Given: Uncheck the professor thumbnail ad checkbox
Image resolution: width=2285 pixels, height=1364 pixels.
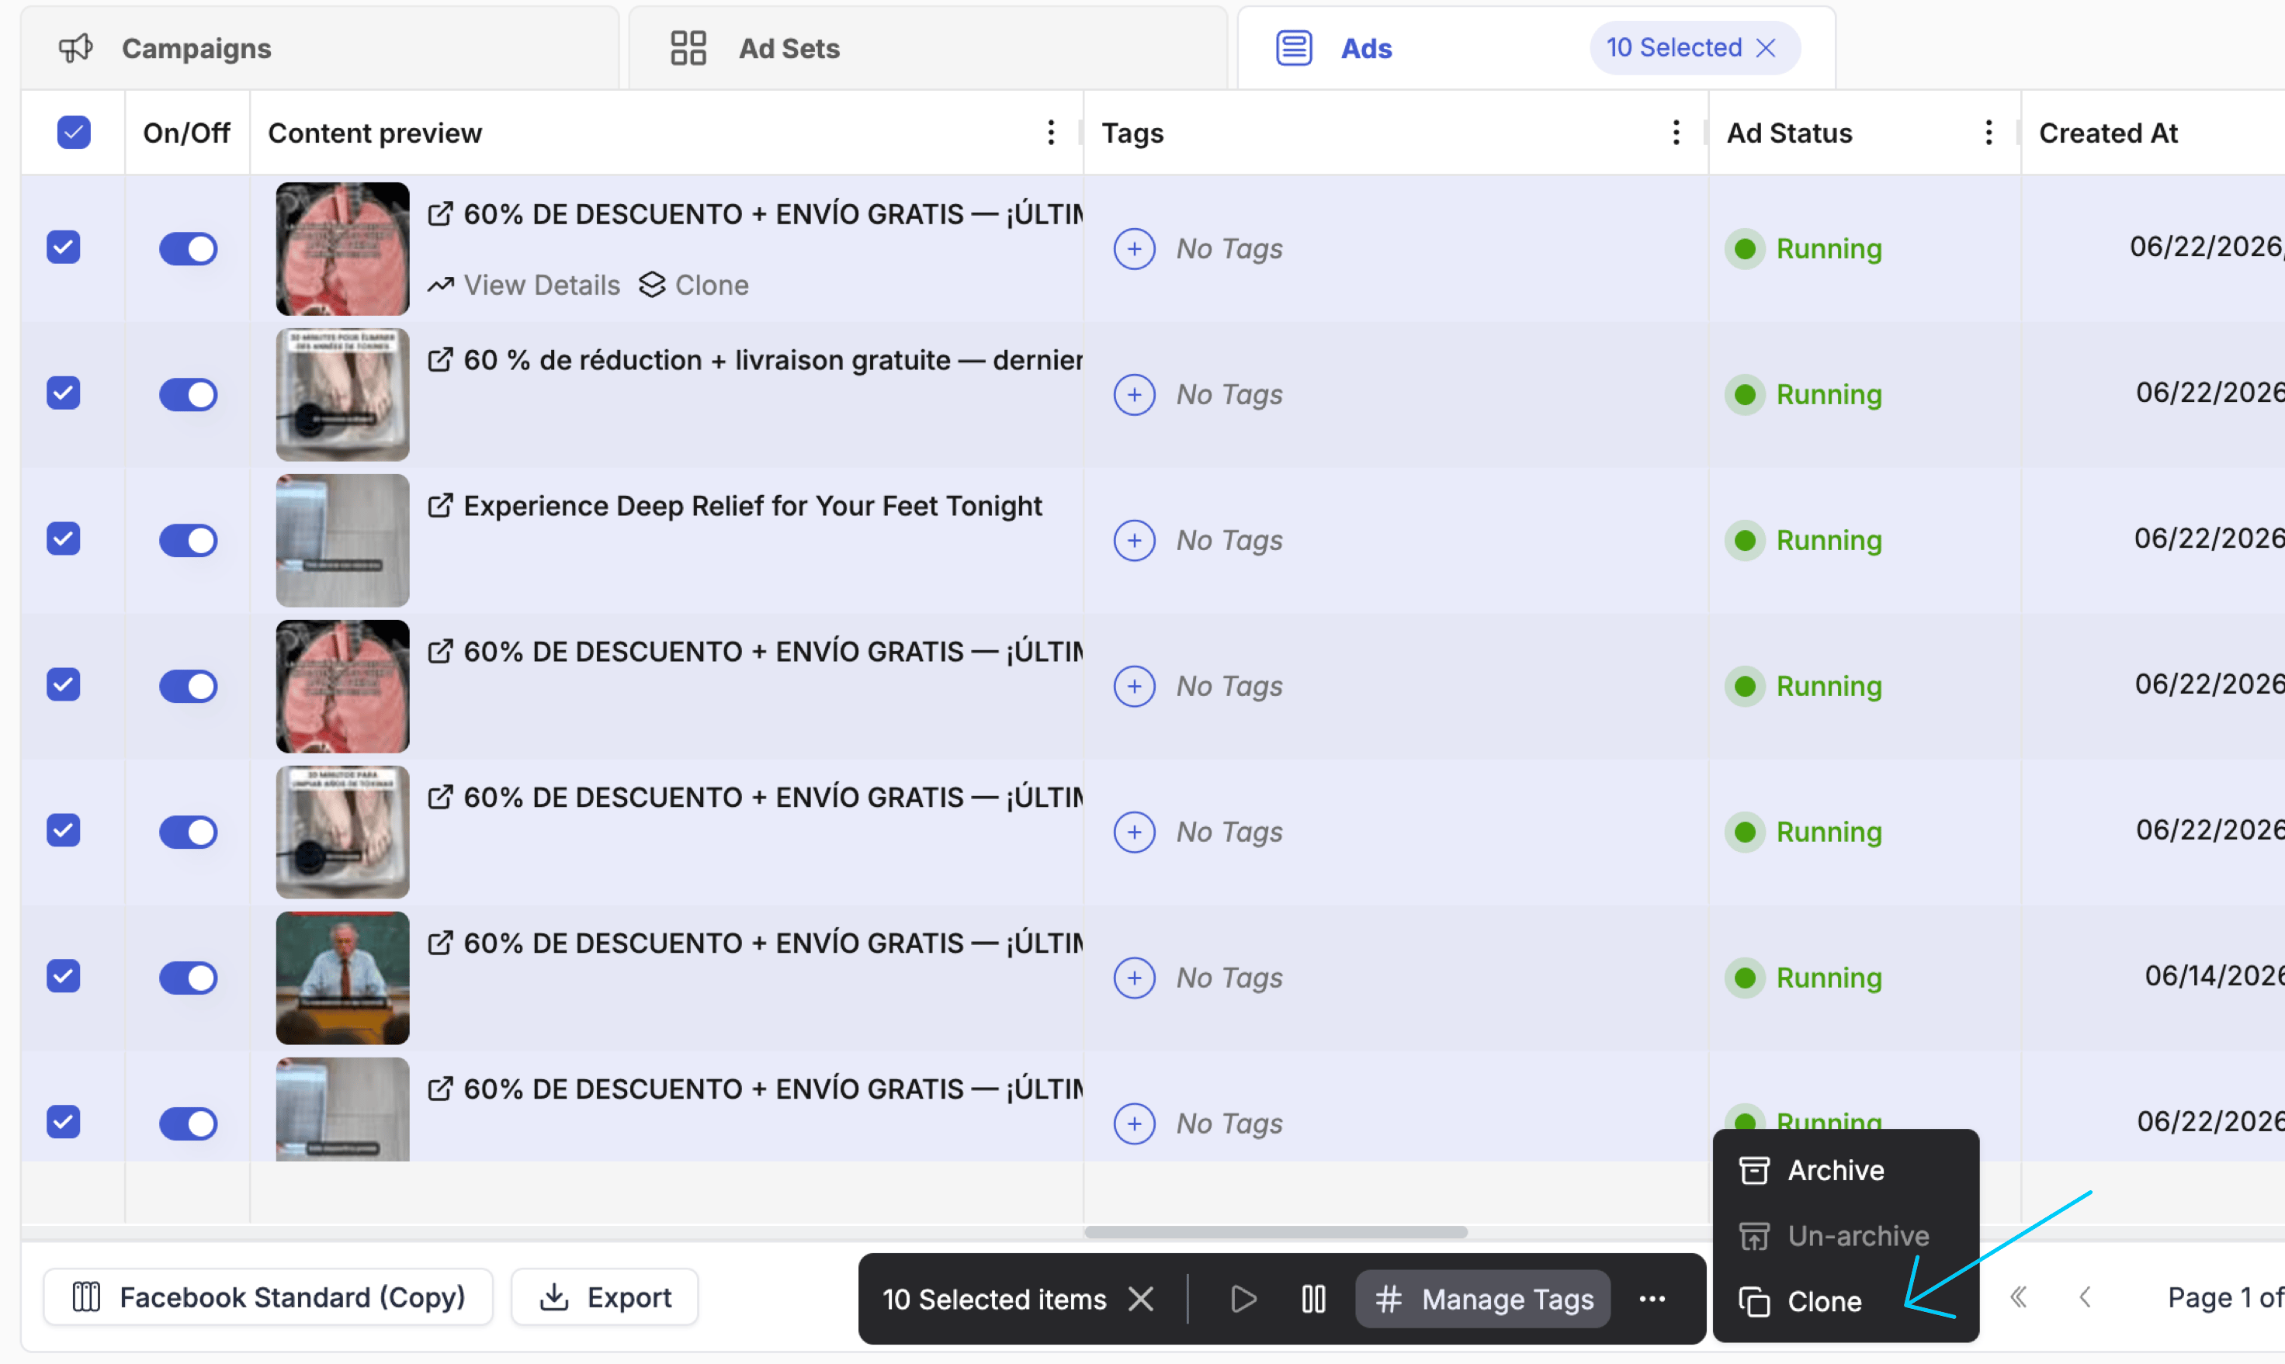Looking at the screenshot, I should pyautogui.click(x=64, y=976).
